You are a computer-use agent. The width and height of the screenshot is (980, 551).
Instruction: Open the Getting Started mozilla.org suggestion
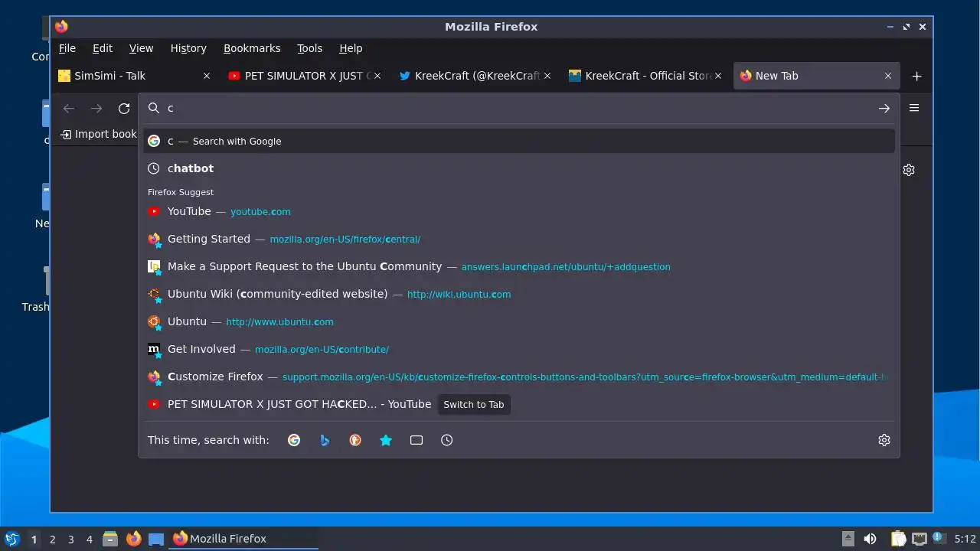tap(519, 239)
